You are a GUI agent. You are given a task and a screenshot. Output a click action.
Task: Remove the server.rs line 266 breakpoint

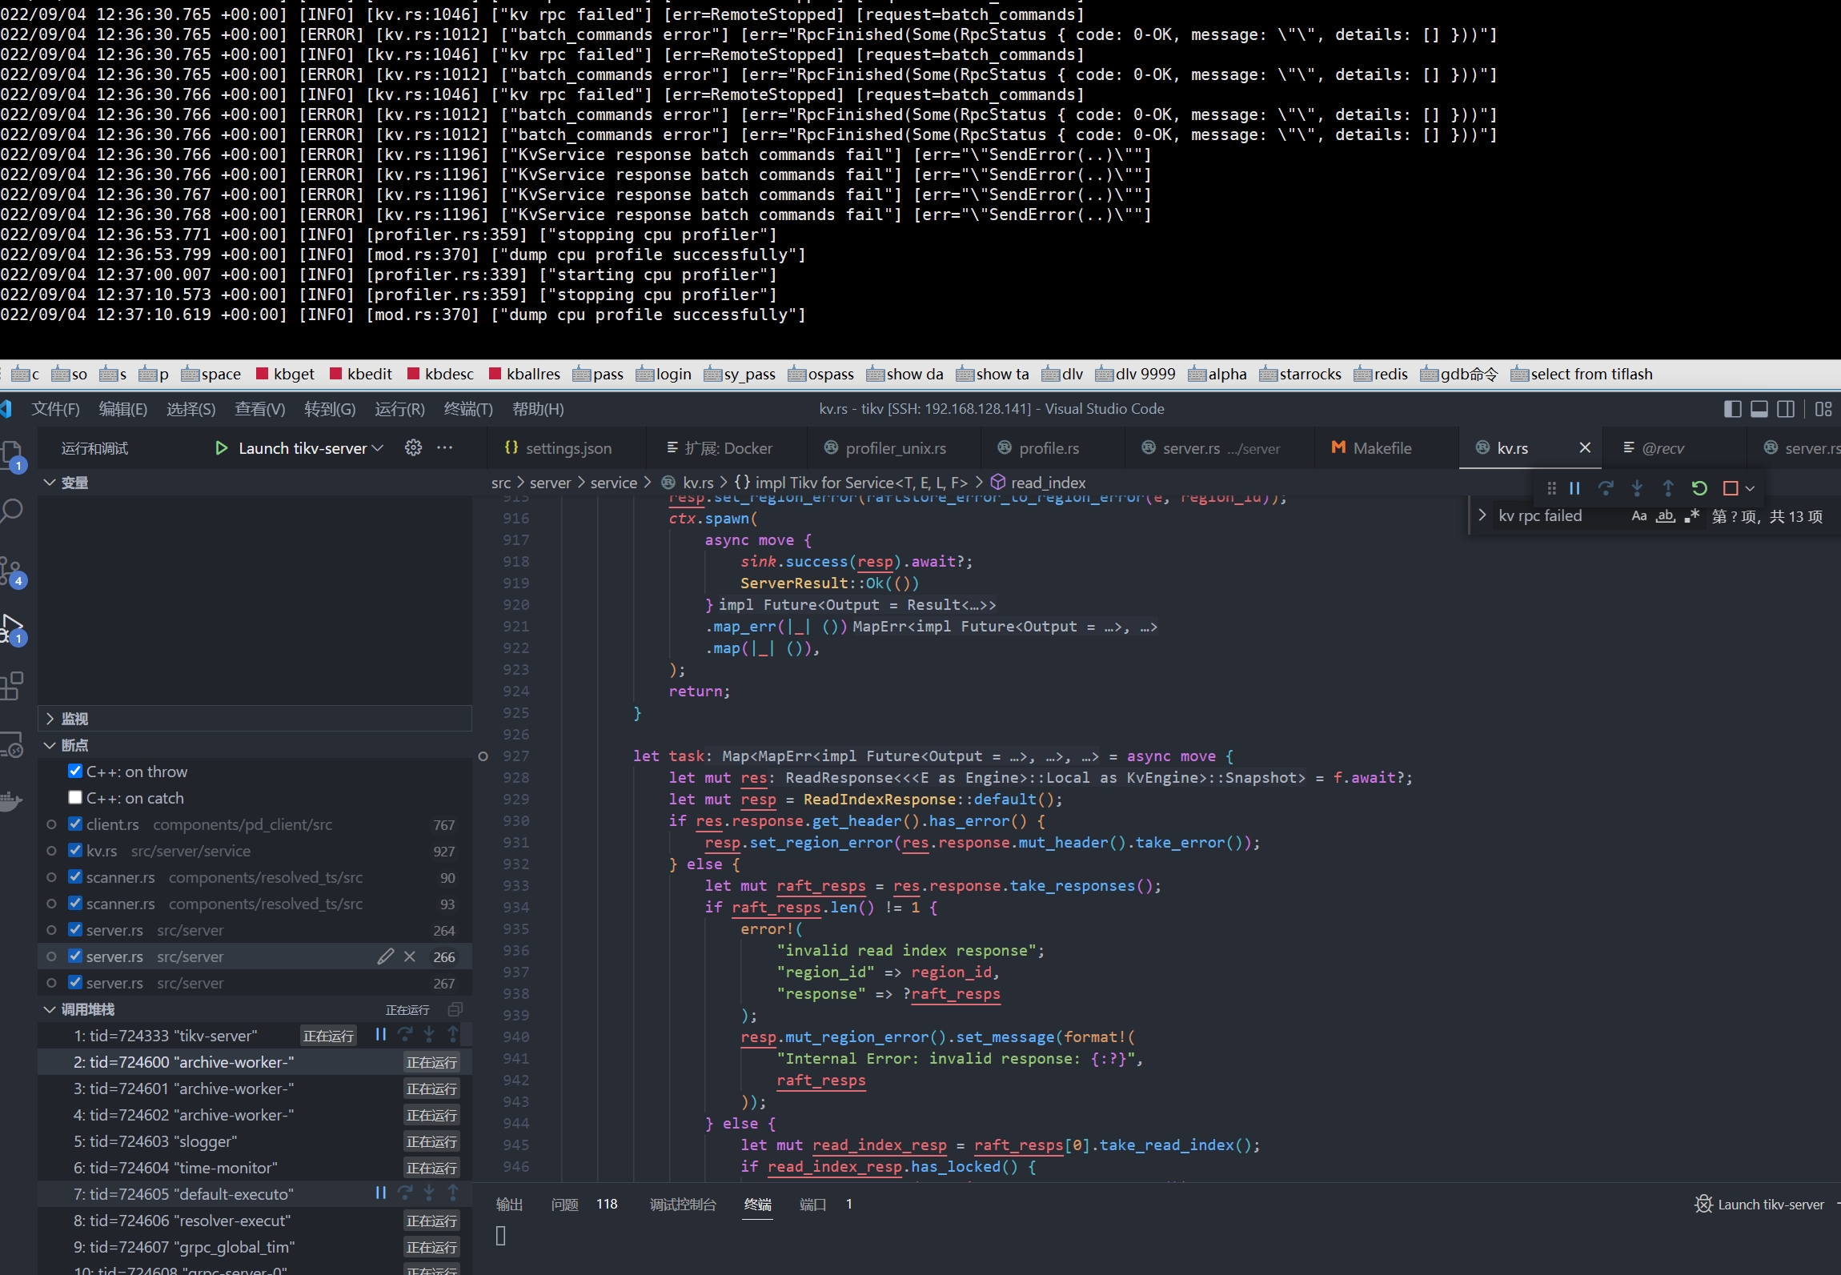point(410,956)
